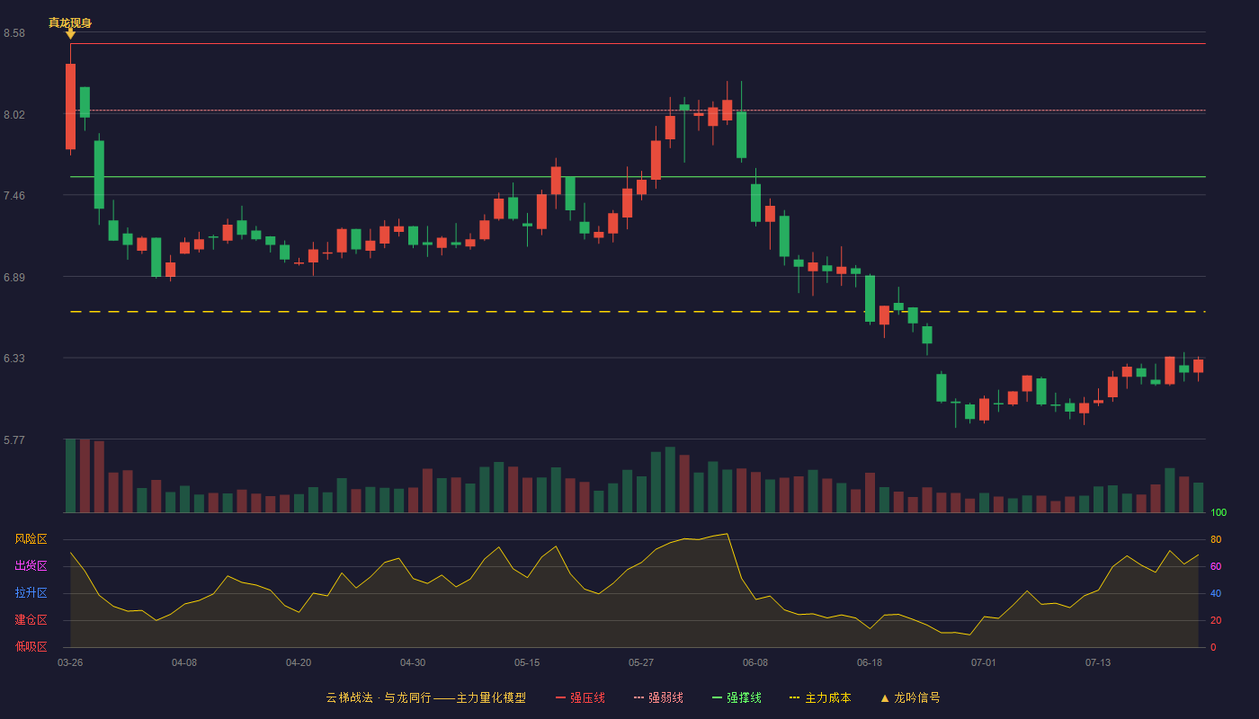The image size is (1259, 719).
Task: Click the 07-13 date axis label
Action: [1098, 662]
